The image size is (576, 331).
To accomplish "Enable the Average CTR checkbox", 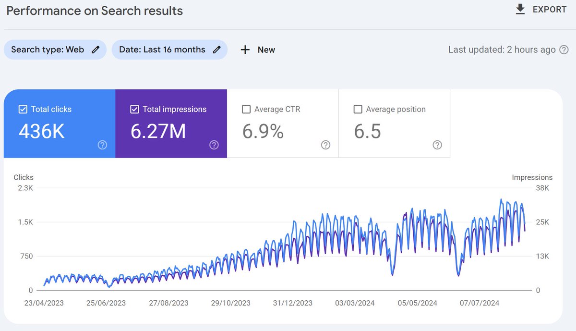I will [x=246, y=110].
